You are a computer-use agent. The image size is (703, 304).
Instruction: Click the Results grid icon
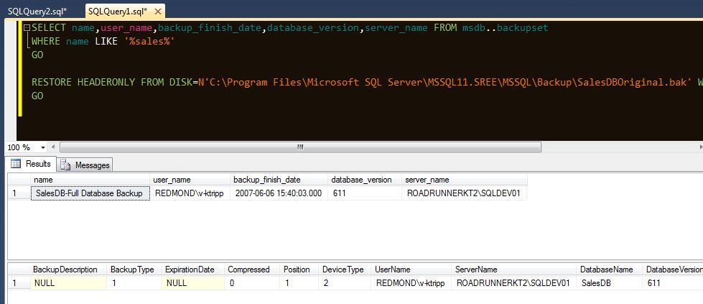tap(16, 164)
